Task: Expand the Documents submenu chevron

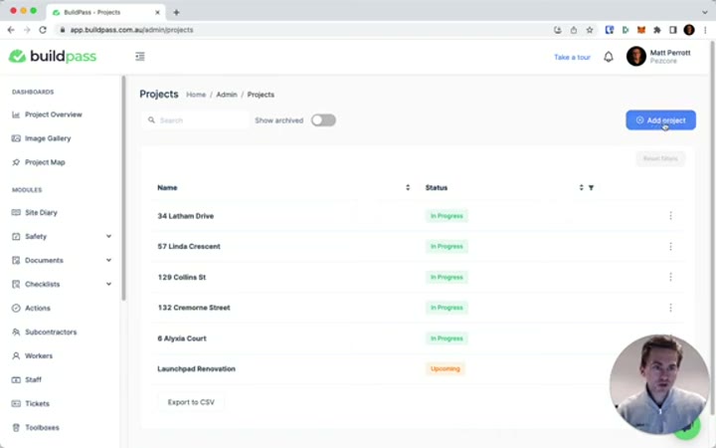Action: click(108, 260)
